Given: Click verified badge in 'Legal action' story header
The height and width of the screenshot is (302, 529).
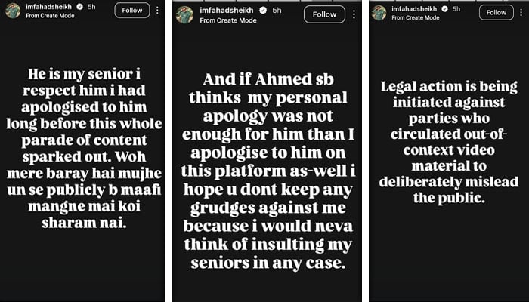Looking at the screenshot, I should click(x=445, y=9).
